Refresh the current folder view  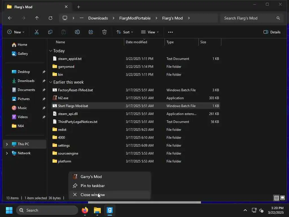[51, 18]
